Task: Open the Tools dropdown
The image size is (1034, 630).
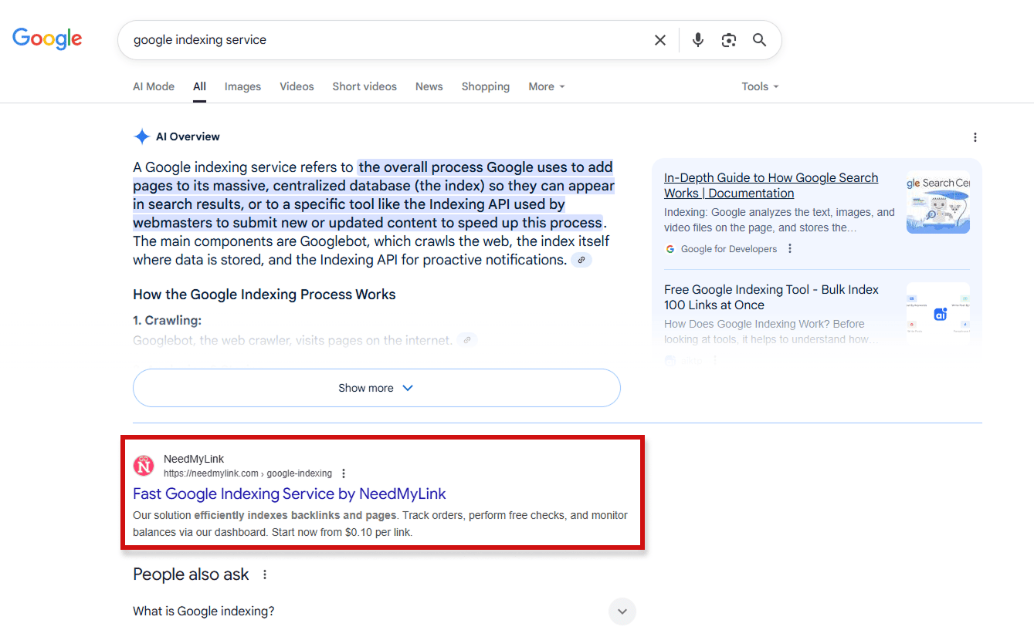Action: pyautogui.click(x=758, y=86)
